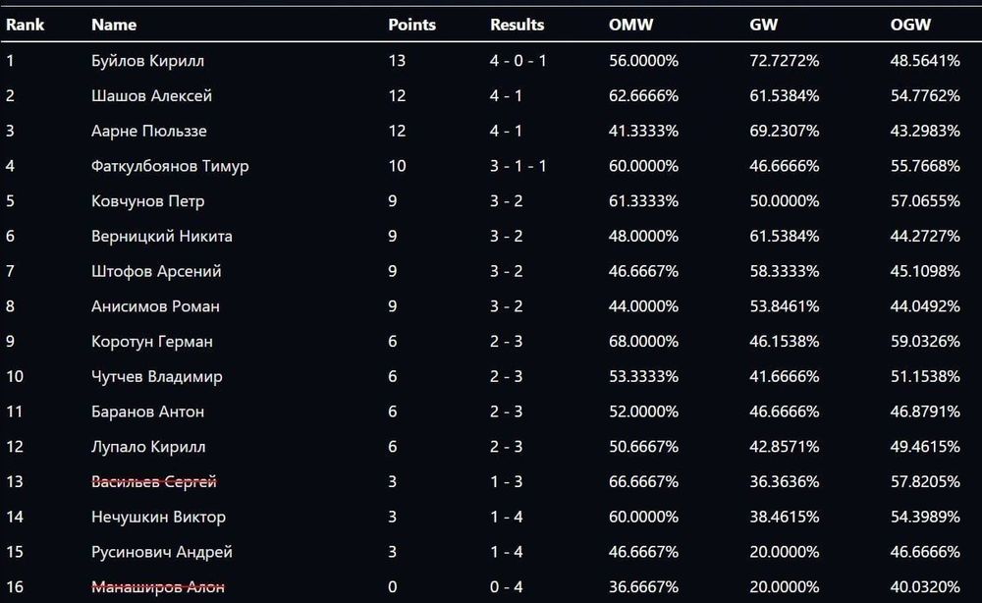The image size is (982, 603).
Task: Click the 4 - 0 - 1 result
Action: [x=518, y=61]
